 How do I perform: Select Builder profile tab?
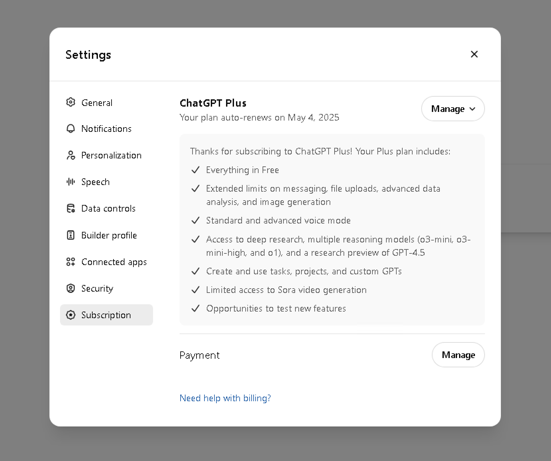point(107,235)
